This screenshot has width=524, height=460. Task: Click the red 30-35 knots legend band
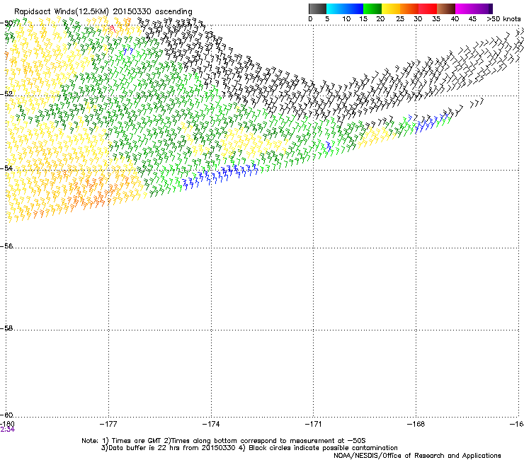tap(428, 8)
